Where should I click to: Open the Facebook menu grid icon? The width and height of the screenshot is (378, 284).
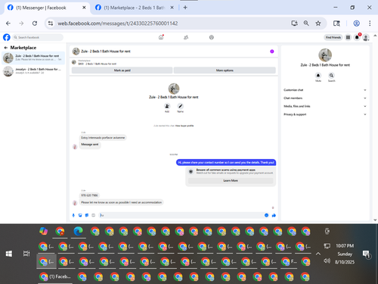(348, 37)
